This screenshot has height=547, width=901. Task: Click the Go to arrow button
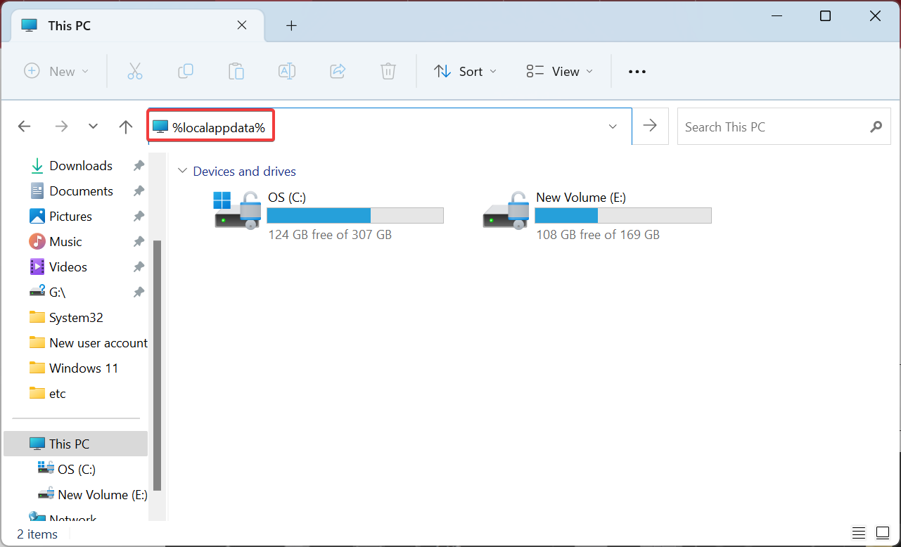[651, 126]
